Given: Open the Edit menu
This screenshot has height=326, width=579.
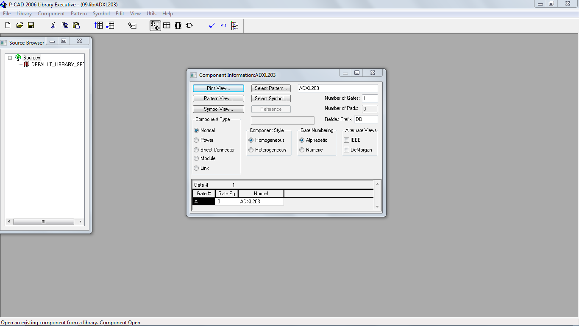Looking at the screenshot, I should click(x=120, y=14).
